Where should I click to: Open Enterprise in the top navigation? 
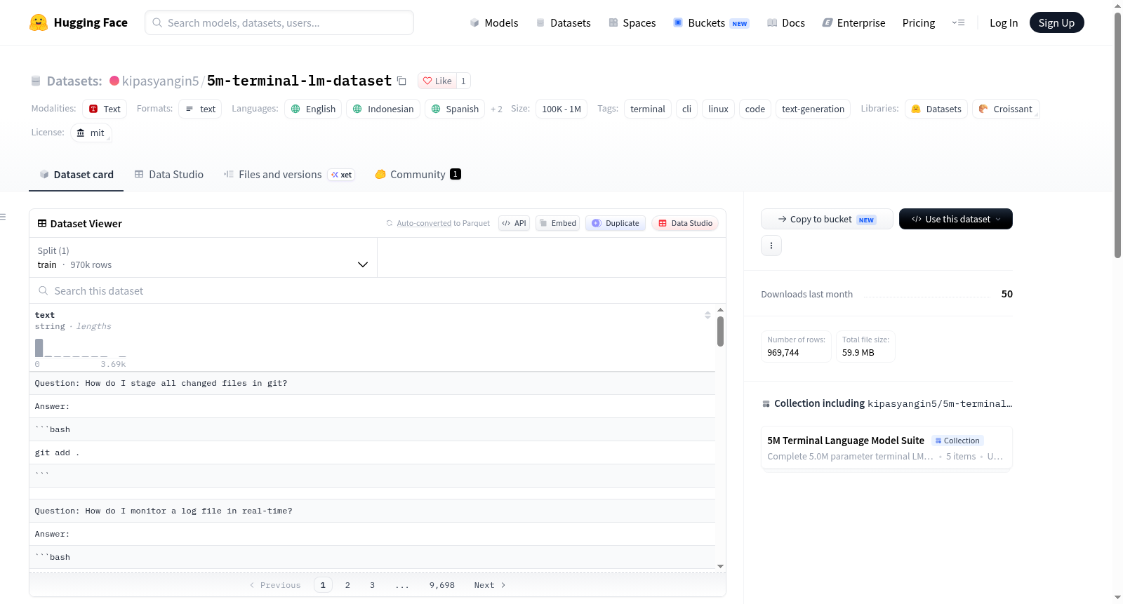pos(853,22)
